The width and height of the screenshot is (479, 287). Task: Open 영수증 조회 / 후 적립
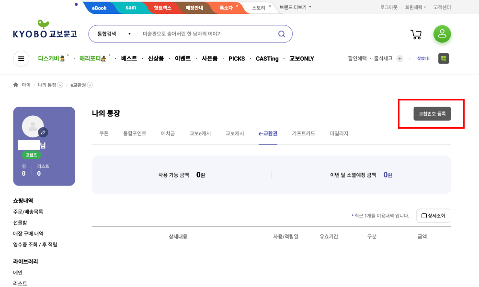[35, 244]
